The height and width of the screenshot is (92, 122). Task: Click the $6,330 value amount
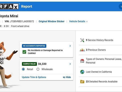(42, 64)
